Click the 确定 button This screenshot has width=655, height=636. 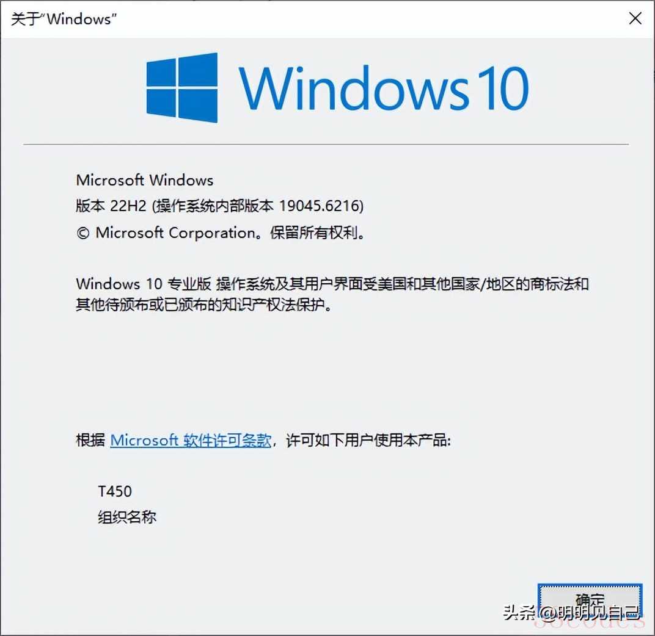pos(590,601)
